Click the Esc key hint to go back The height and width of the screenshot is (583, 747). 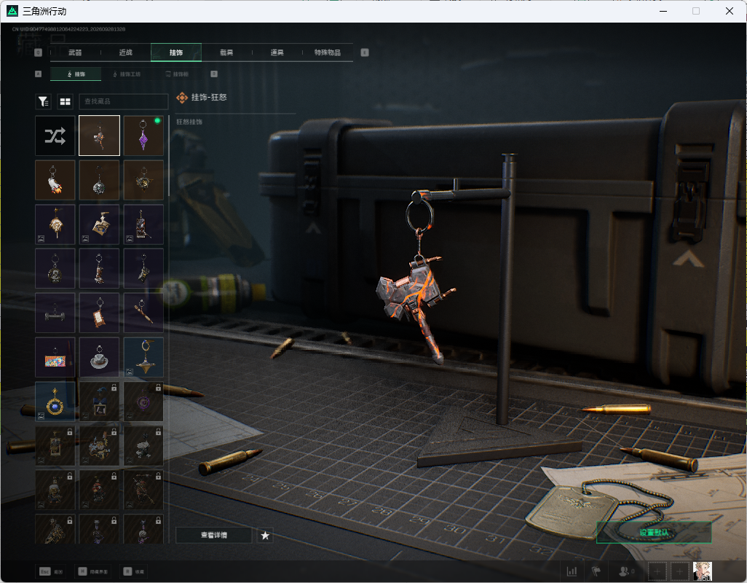point(52,571)
